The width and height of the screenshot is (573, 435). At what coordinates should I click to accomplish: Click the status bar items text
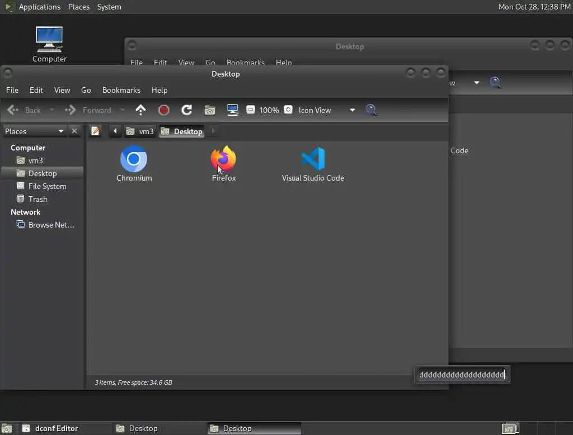point(133,382)
